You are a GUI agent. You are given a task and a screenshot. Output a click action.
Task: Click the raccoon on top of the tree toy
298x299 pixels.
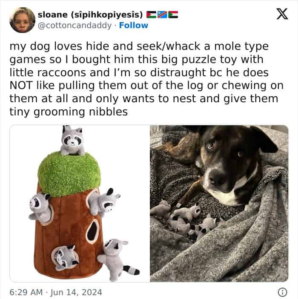72,141
